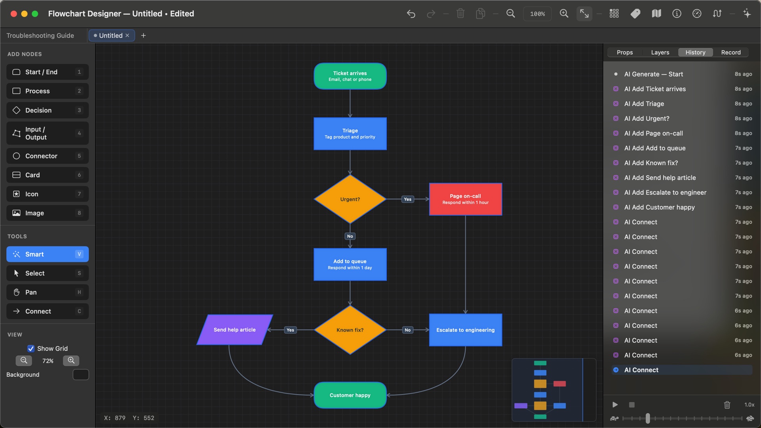Click the path routing icon in toolbar
Image resolution: width=761 pixels, height=428 pixels.
click(717, 13)
